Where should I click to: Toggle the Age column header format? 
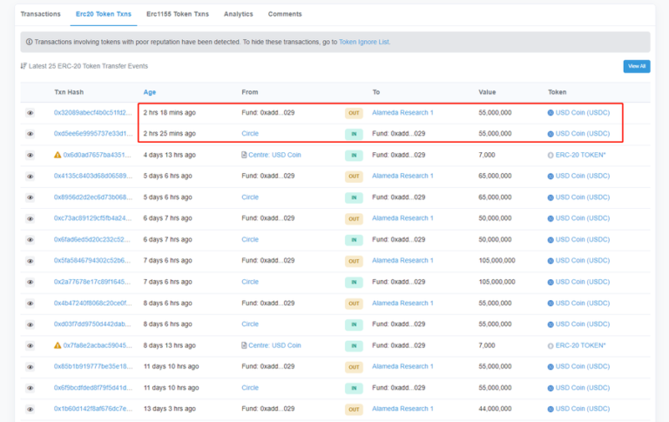(x=150, y=91)
